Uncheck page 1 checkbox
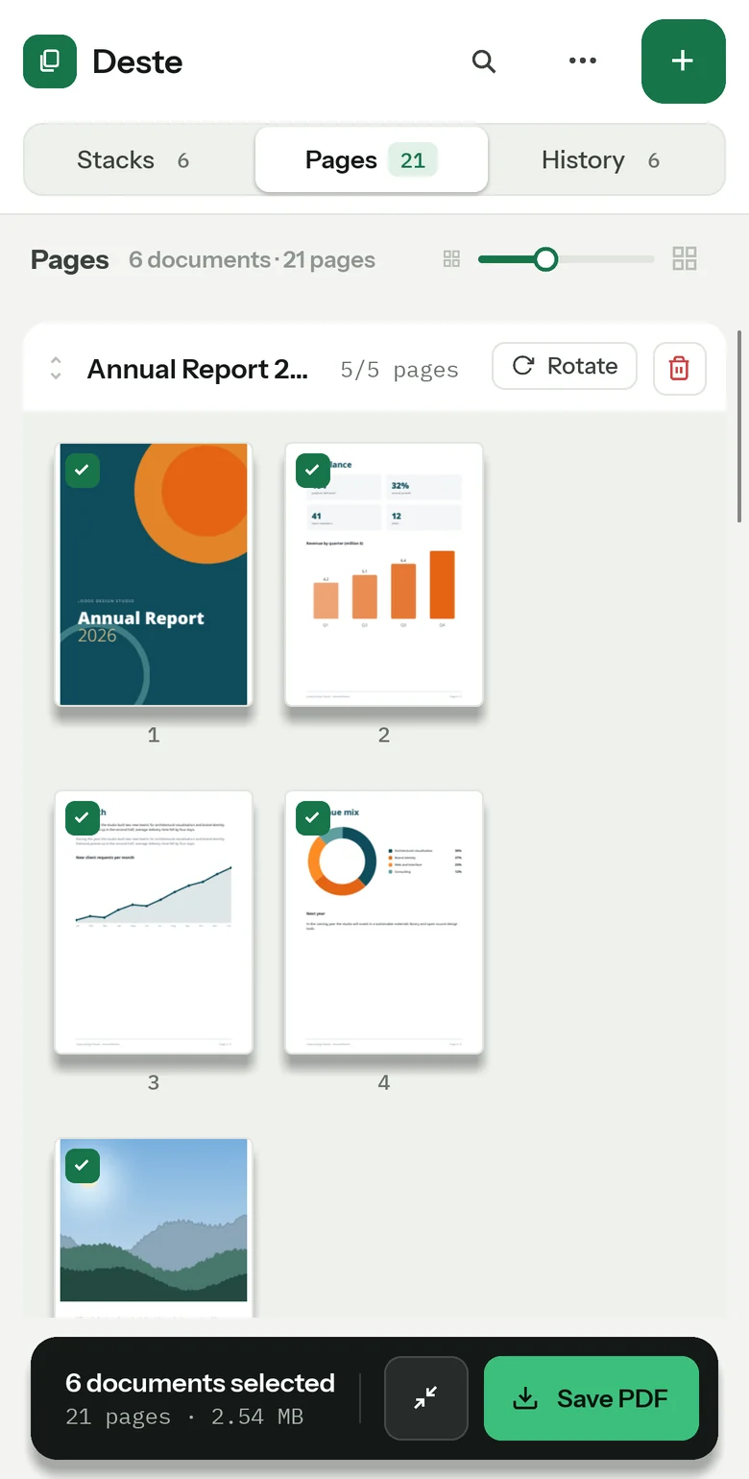Image resolution: width=749 pixels, height=1479 pixels. 83,471
